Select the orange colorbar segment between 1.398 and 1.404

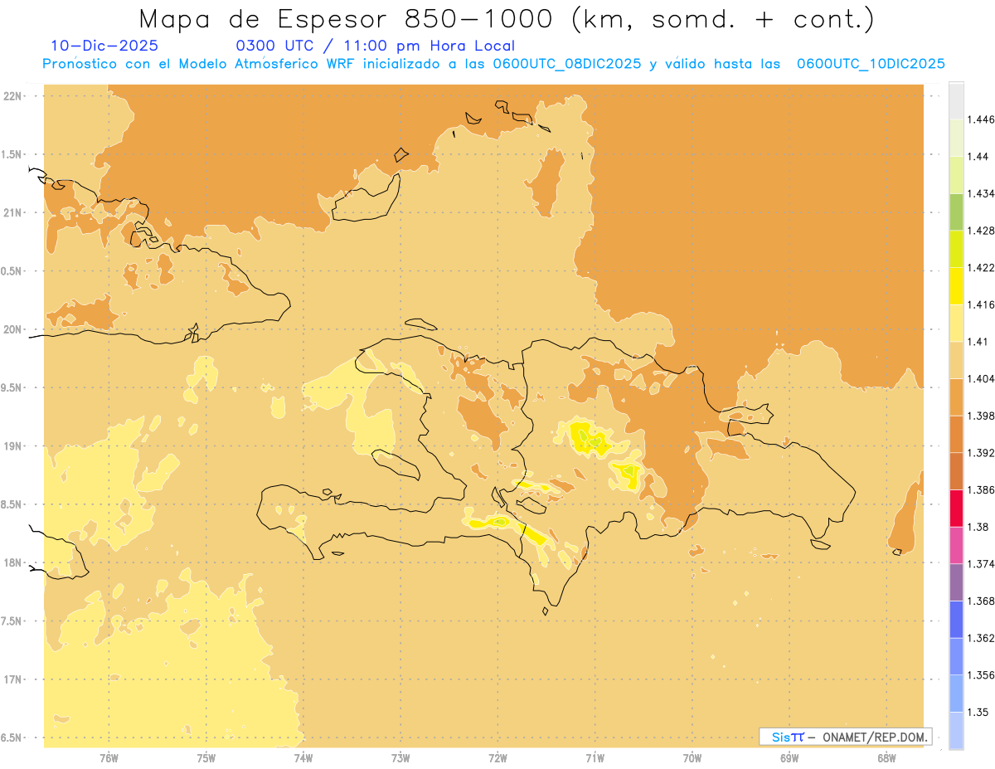tap(956, 397)
